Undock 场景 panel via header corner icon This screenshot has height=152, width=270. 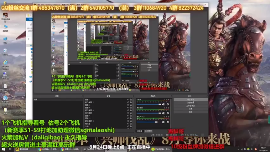coord(82,96)
